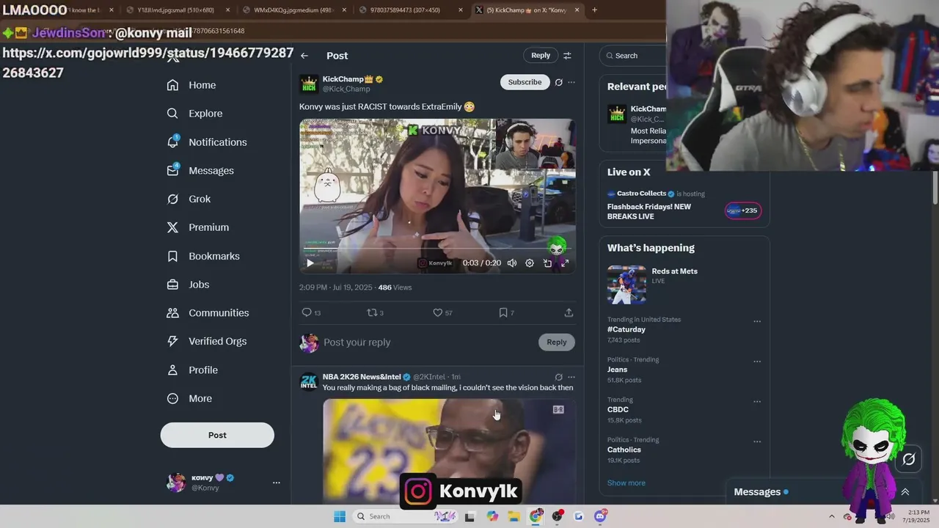Open the Windows Start menu
The image size is (939, 528).
point(340,516)
